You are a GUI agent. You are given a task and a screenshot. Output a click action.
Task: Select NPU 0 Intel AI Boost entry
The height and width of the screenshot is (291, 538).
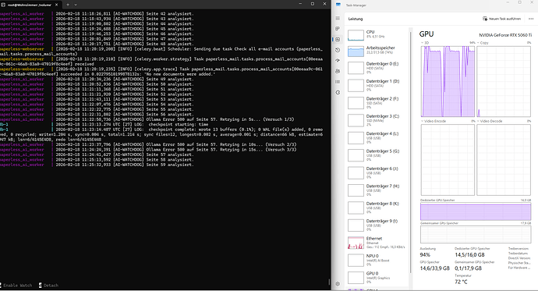coord(377,260)
